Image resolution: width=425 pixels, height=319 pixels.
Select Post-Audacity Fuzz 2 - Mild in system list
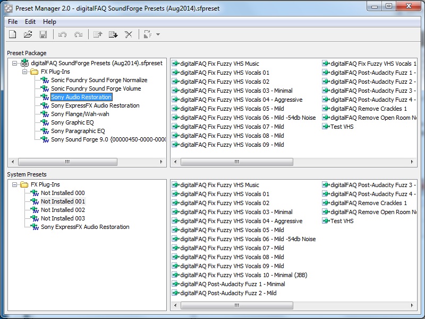click(x=228, y=293)
